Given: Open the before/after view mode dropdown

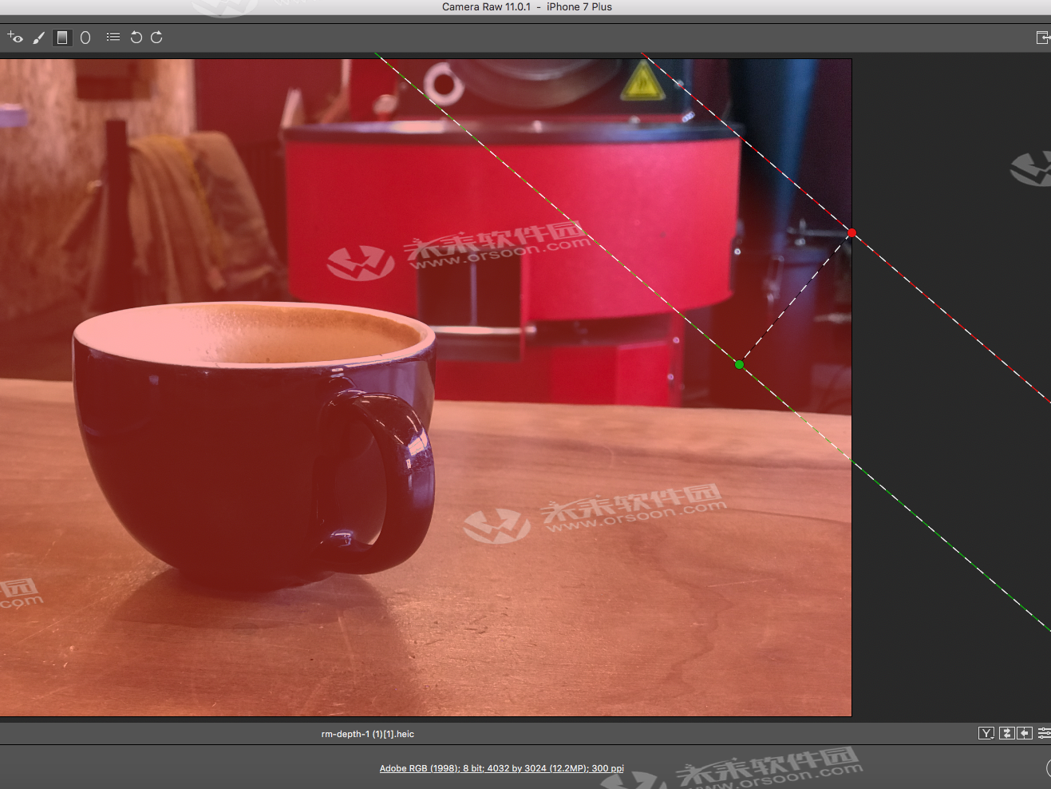Looking at the screenshot, I should pyautogui.click(x=992, y=737).
